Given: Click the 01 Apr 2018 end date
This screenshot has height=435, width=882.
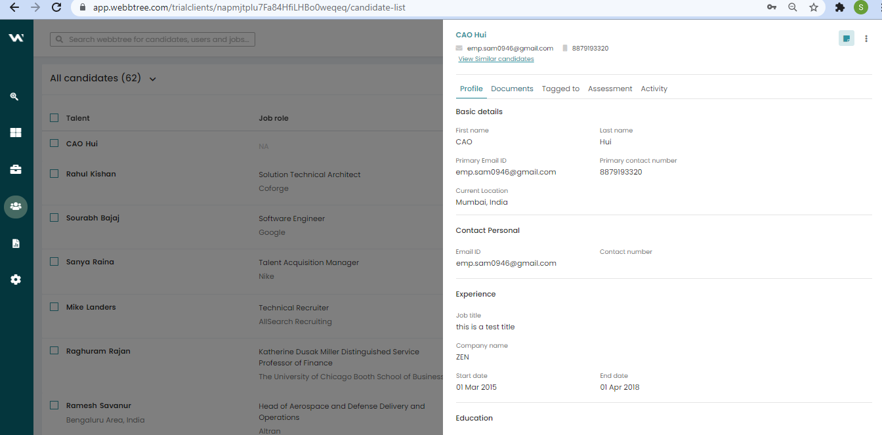Looking at the screenshot, I should tap(619, 387).
